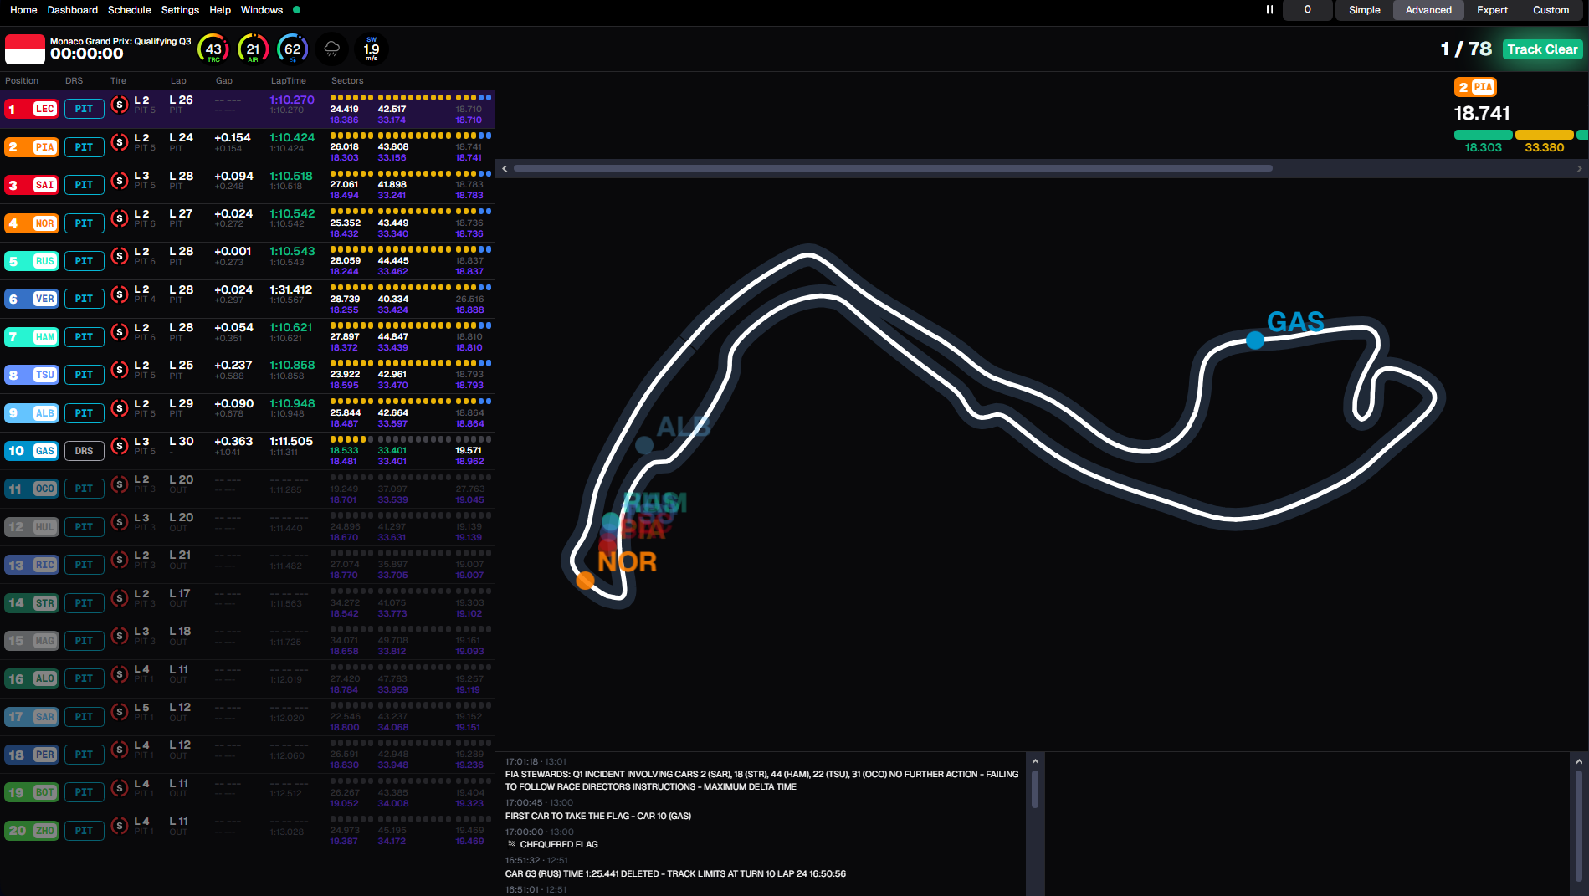Click the LapTime column header
The image size is (1589, 896).
click(x=288, y=81)
